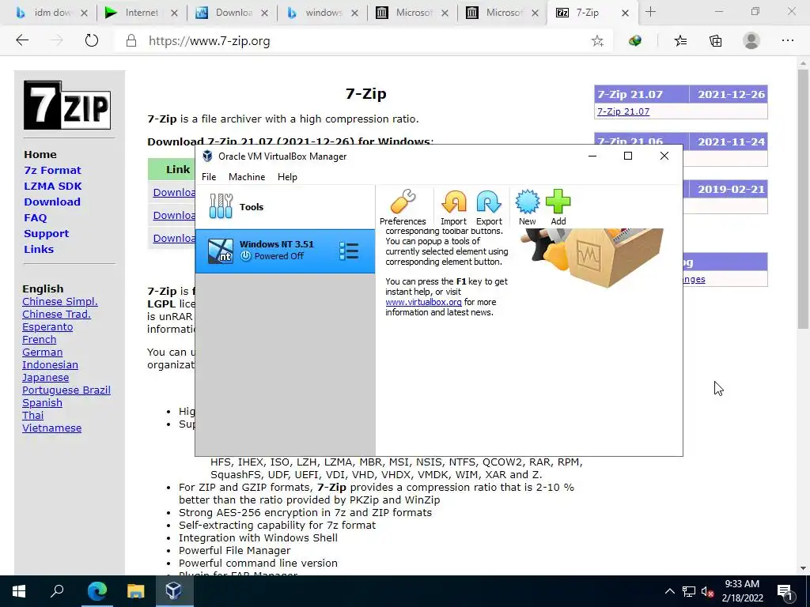Click the browser back arrow
This screenshot has height=607, width=810.
[x=22, y=40]
